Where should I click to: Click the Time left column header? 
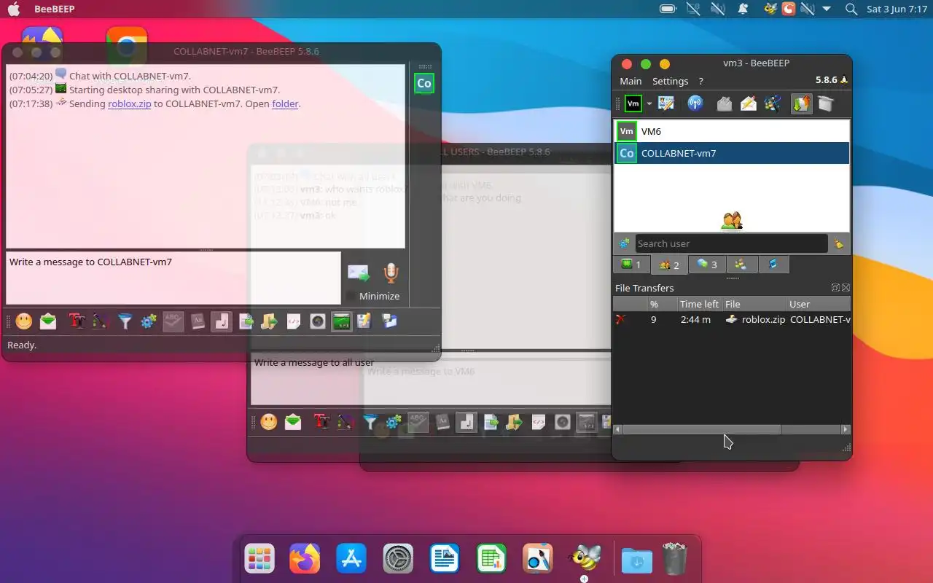(699, 304)
